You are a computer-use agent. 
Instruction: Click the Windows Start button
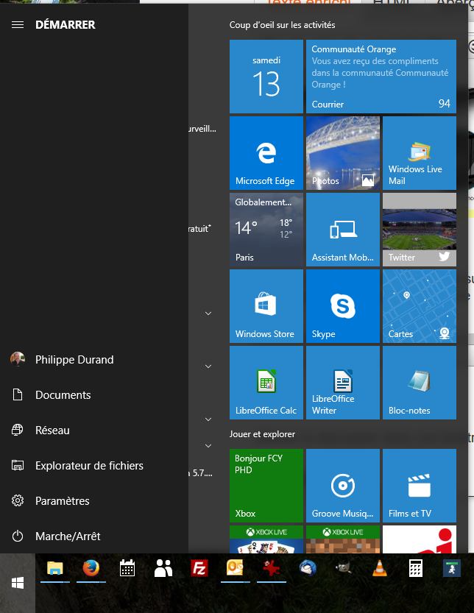18,583
